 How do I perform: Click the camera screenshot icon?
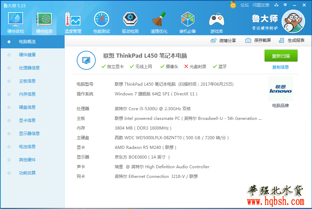pyautogui.click(x=248, y=40)
